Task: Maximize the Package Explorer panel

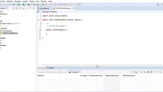Action: point(33,8)
